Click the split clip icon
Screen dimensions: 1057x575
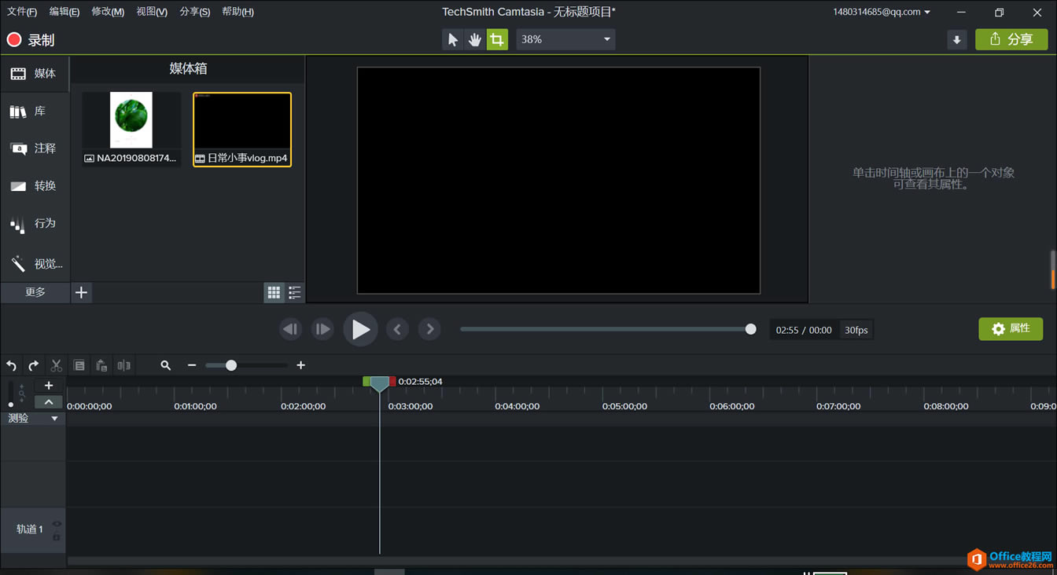point(123,365)
